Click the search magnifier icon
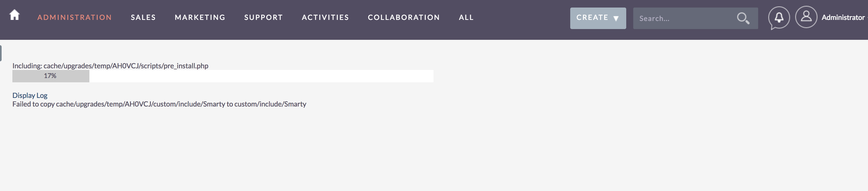 743,18
